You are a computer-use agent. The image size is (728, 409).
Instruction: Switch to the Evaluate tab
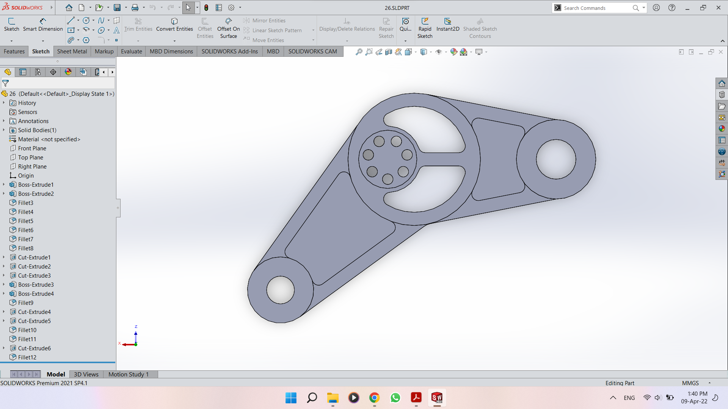(x=132, y=52)
